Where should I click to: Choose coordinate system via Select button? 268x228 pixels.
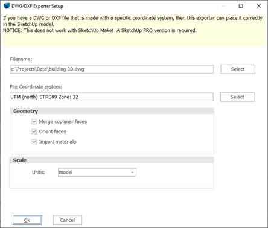[x=237, y=97]
